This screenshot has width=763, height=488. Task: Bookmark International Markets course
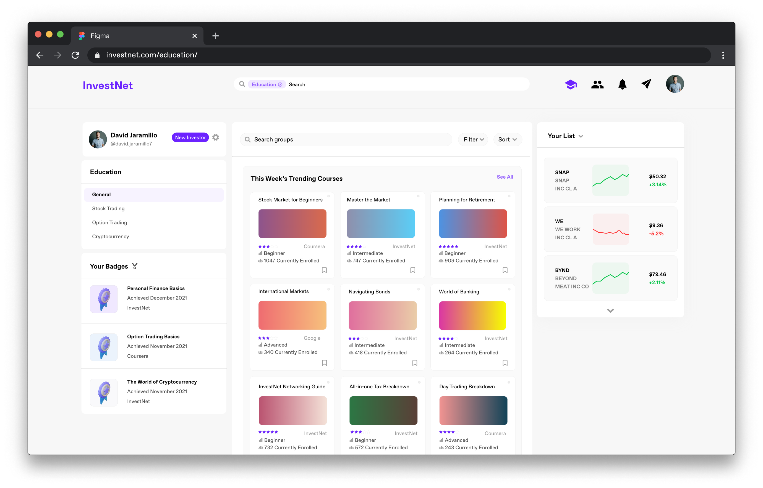tap(324, 362)
